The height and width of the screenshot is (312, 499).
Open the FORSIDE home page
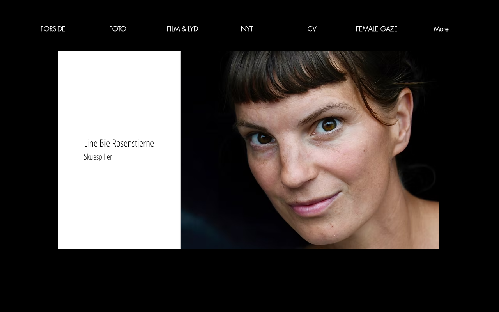click(x=53, y=29)
